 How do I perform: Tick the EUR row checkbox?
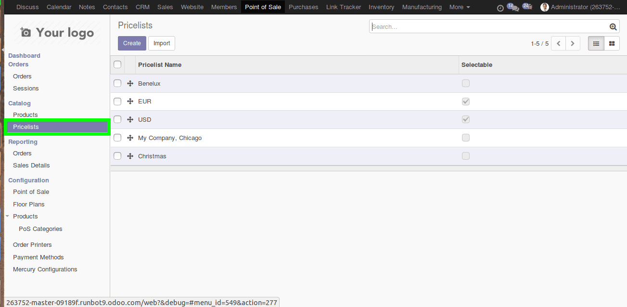pyautogui.click(x=117, y=102)
